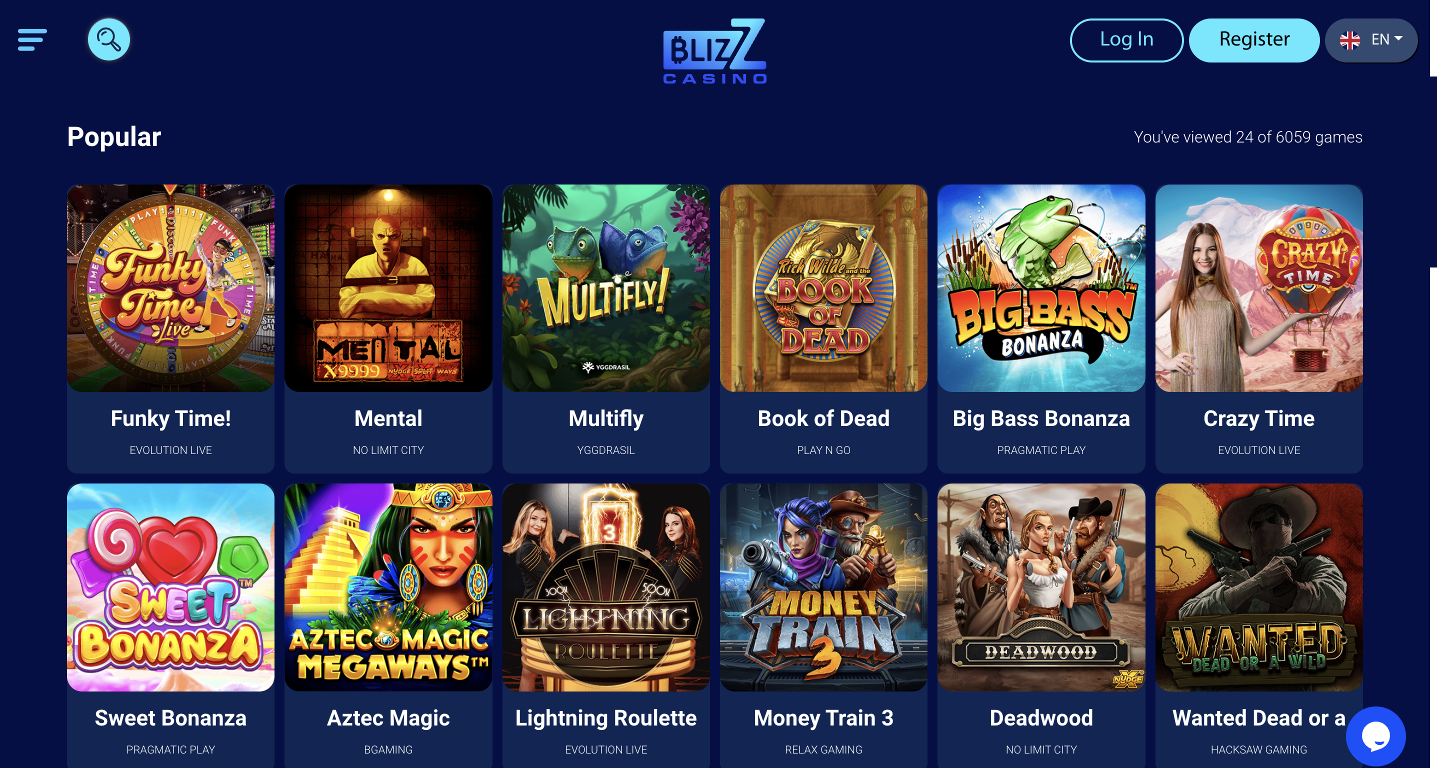The height and width of the screenshot is (768, 1437).
Task: Select the Book of Dead game image
Action: coord(823,288)
